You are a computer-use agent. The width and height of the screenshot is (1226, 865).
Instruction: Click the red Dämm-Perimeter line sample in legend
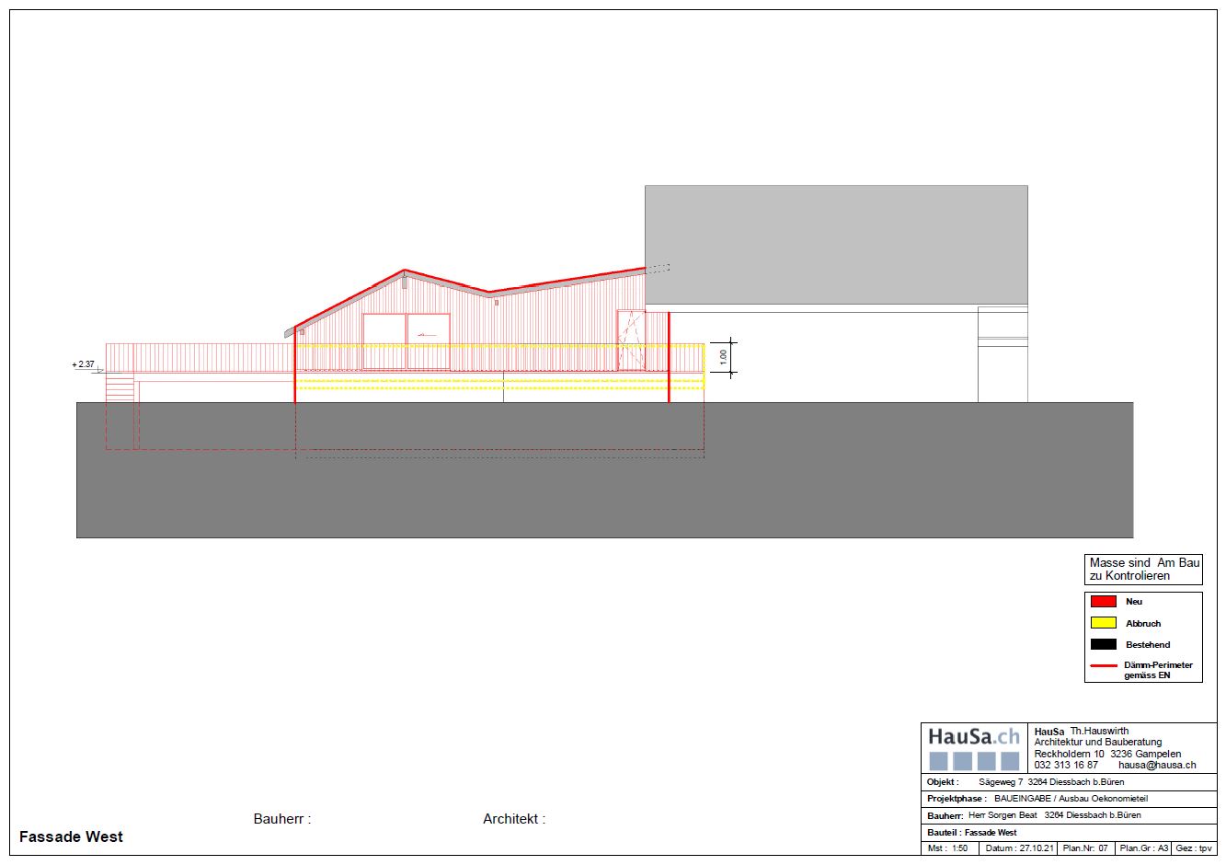pyautogui.click(x=1103, y=665)
